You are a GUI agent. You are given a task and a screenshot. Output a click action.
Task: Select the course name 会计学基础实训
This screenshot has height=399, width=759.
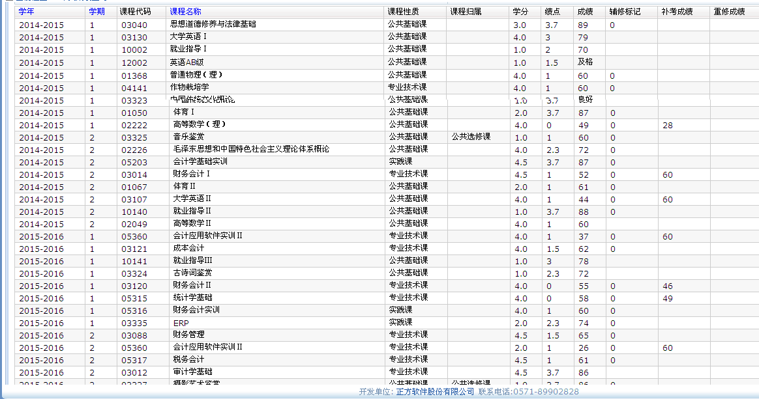[200, 162]
